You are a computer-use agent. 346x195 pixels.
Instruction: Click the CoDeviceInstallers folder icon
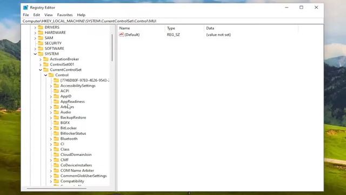pos(56,165)
